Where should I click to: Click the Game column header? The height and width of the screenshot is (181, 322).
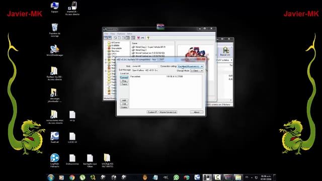(x=152, y=43)
